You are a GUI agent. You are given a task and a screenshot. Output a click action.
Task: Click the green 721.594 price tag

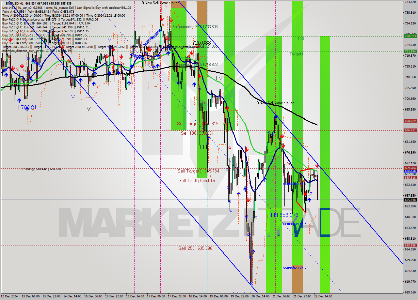tap(410, 51)
